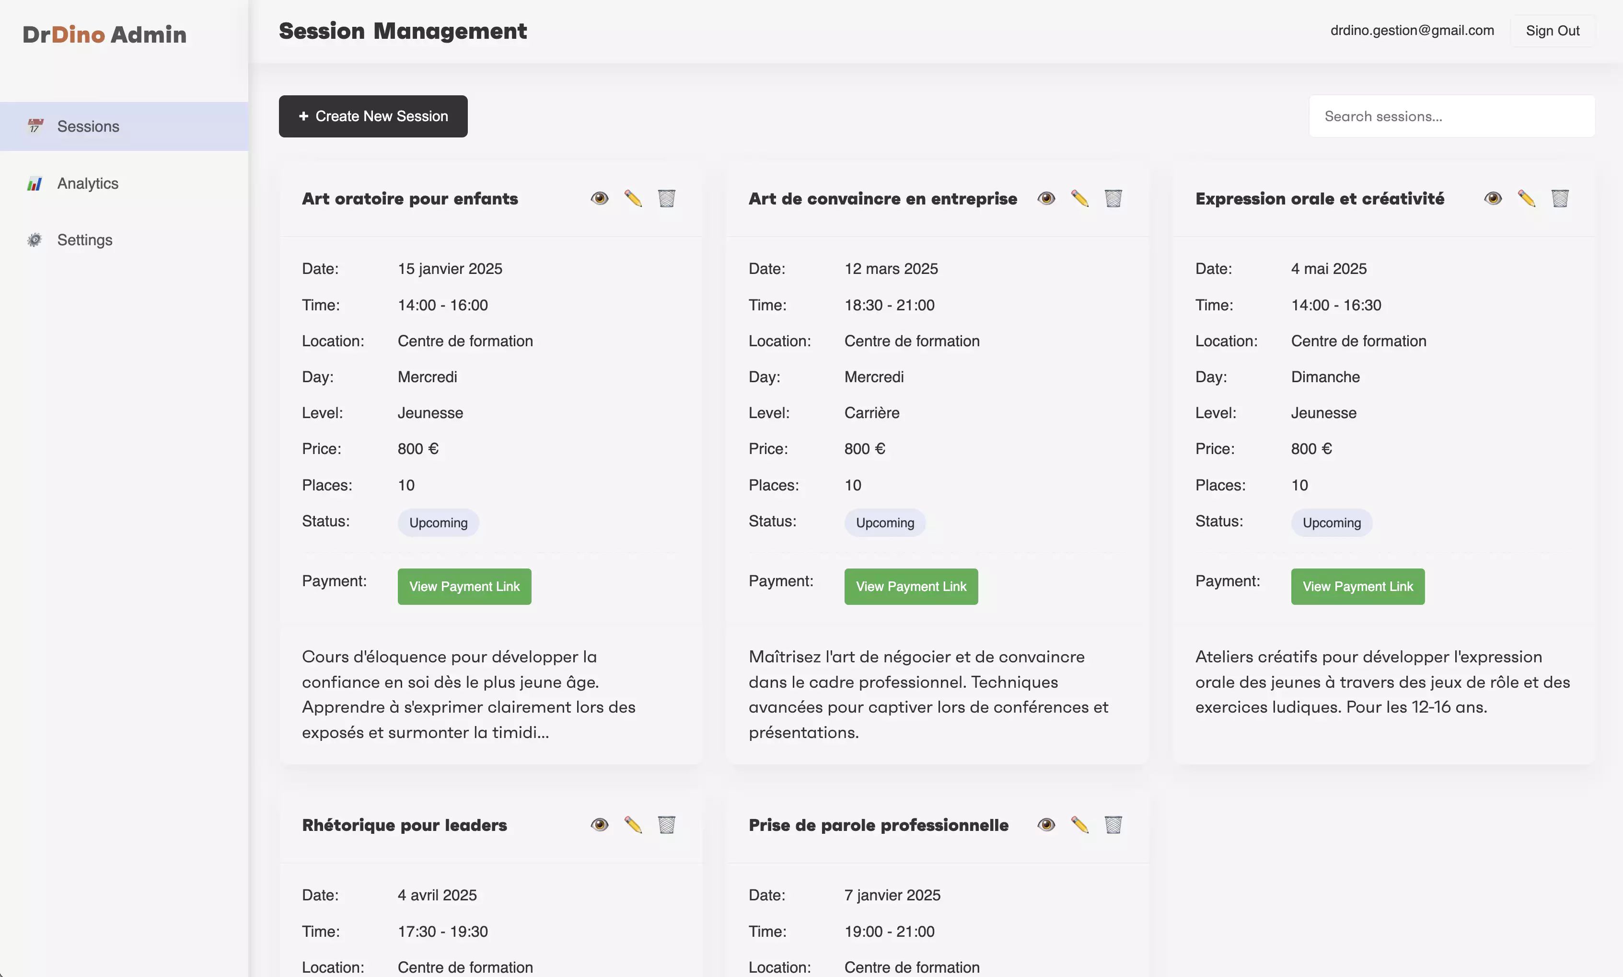Viewport: 1623px width, 977px height.
Task: Delete the Art oratoire pour enfants session
Action: pyautogui.click(x=667, y=198)
